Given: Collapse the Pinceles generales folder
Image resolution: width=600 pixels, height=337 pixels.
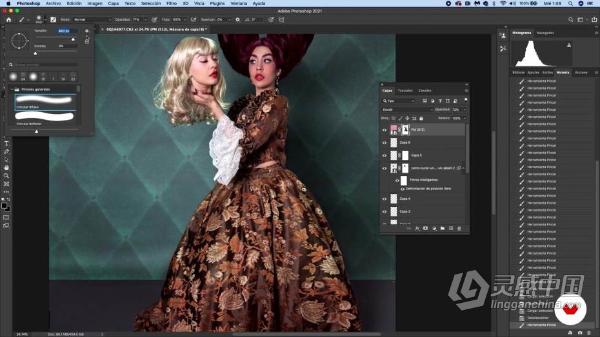Looking at the screenshot, I should point(12,90).
